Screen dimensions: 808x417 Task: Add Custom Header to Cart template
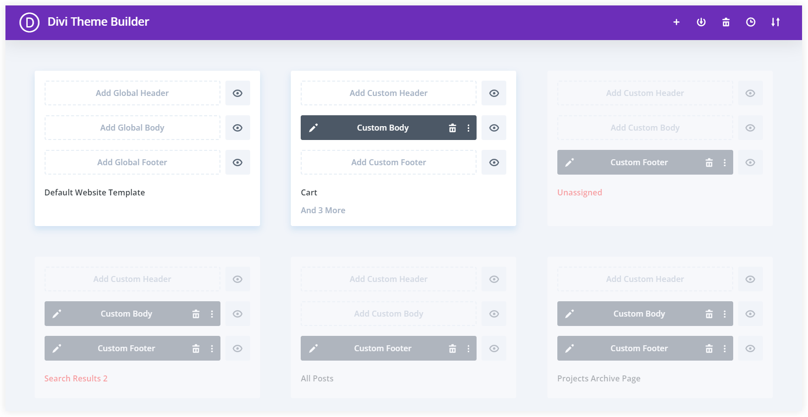pyautogui.click(x=388, y=93)
